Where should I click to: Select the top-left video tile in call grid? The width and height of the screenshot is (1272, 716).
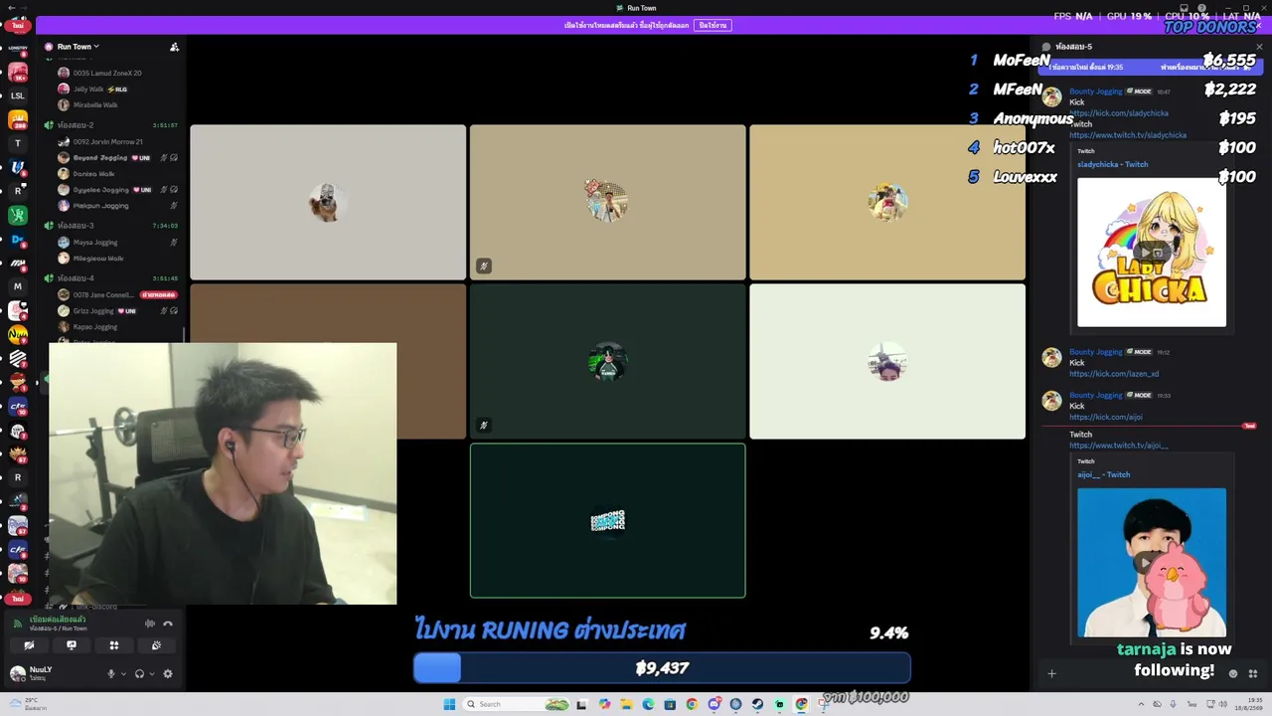[x=328, y=202]
